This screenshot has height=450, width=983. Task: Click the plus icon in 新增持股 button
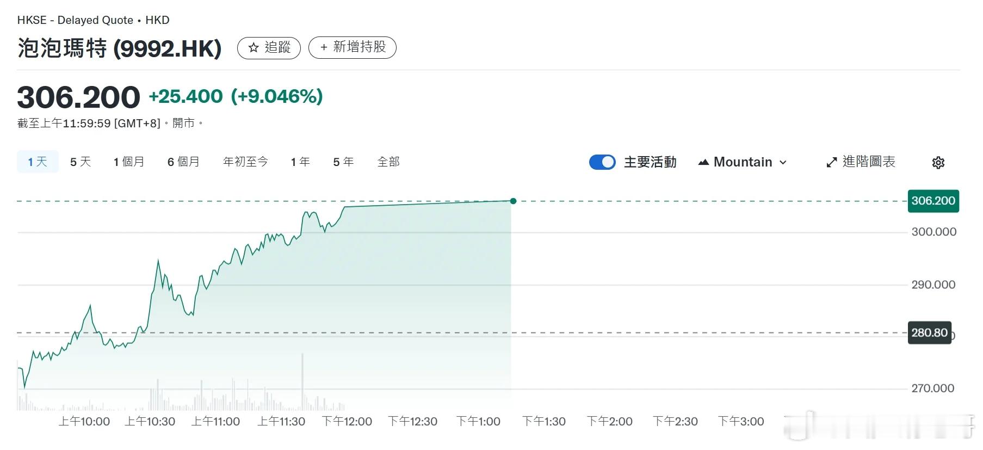(324, 47)
